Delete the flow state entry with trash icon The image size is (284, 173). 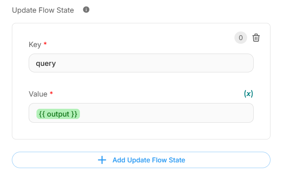[x=256, y=38]
